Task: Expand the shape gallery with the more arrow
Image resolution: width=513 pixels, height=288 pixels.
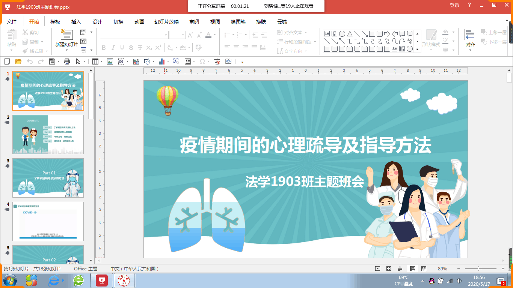Action: (417, 49)
